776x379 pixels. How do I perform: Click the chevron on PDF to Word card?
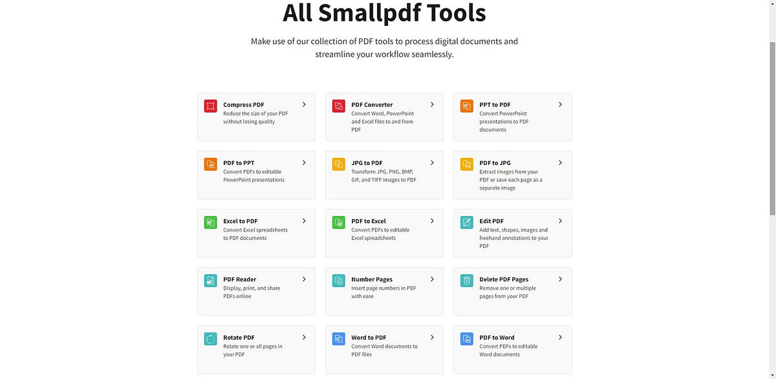click(x=561, y=337)
